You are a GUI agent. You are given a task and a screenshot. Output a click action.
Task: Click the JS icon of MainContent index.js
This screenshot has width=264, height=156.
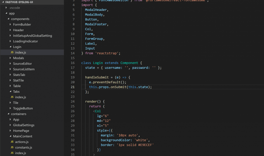12,153
